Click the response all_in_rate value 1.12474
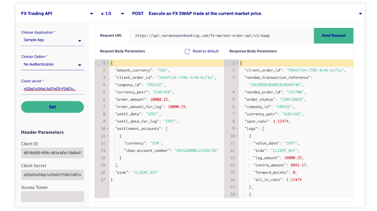This screenshot has height=211, width=377. [x=294, y=180]
